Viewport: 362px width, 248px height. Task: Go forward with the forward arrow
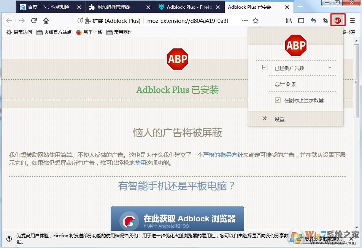point(22,21)
